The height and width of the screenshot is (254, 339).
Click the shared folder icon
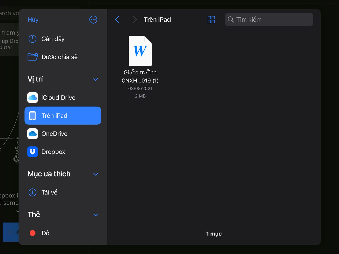pos(33,57)
